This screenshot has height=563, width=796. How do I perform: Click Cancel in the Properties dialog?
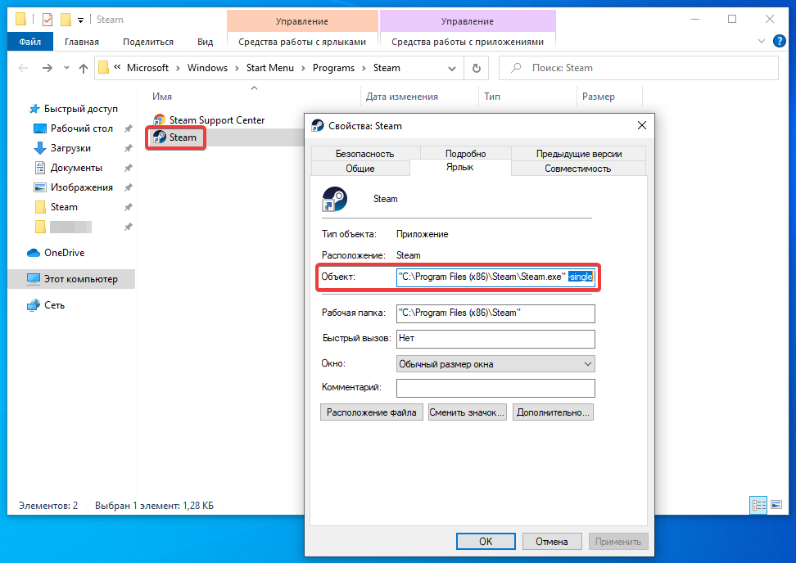tap(552, 541)
